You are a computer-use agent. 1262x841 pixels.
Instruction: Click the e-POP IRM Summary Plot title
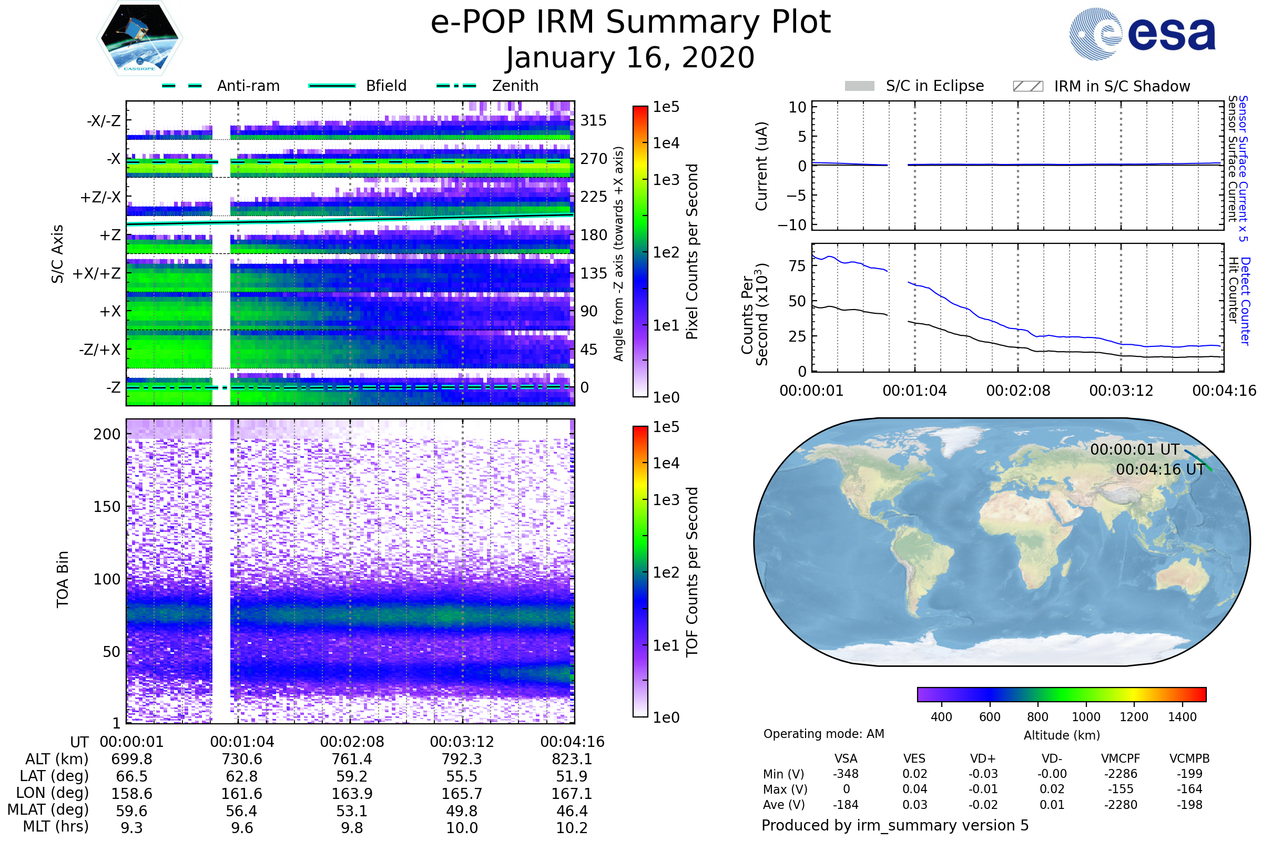[x=630, y=23]
